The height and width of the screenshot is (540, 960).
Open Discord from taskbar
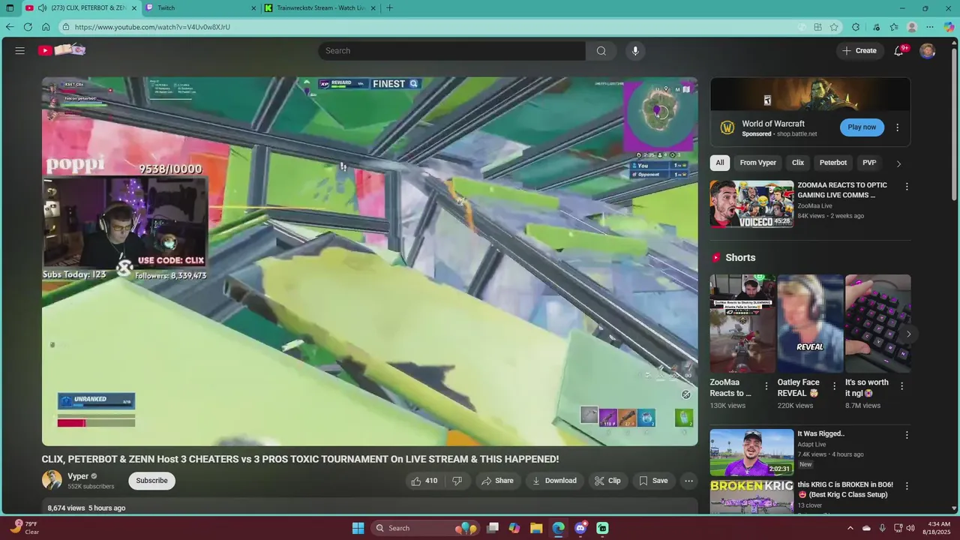tap(580, 528)
